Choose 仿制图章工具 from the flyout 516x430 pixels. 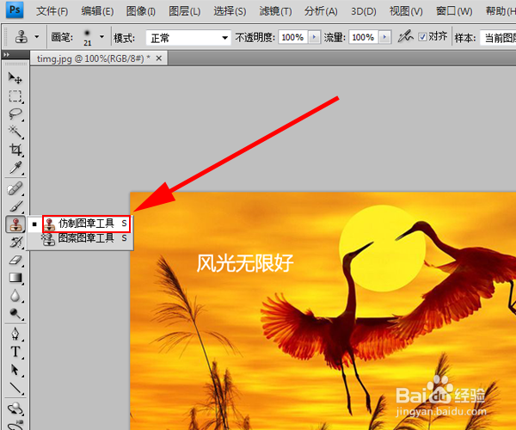[87, 224]
